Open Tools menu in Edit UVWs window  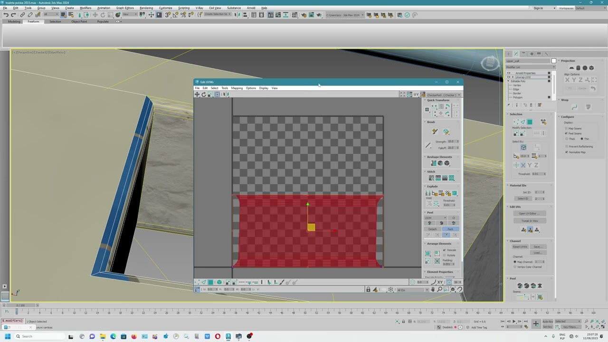(x=225, y=88)
